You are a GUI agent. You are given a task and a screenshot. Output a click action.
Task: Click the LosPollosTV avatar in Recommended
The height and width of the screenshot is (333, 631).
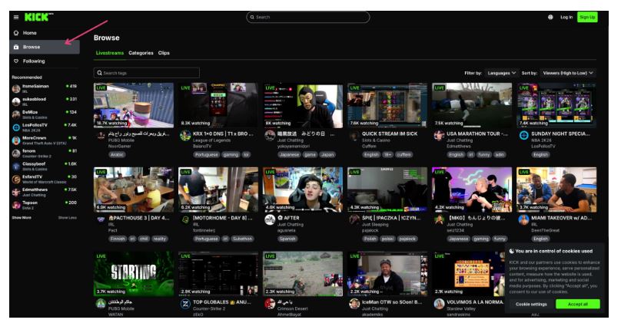[16, 127]
